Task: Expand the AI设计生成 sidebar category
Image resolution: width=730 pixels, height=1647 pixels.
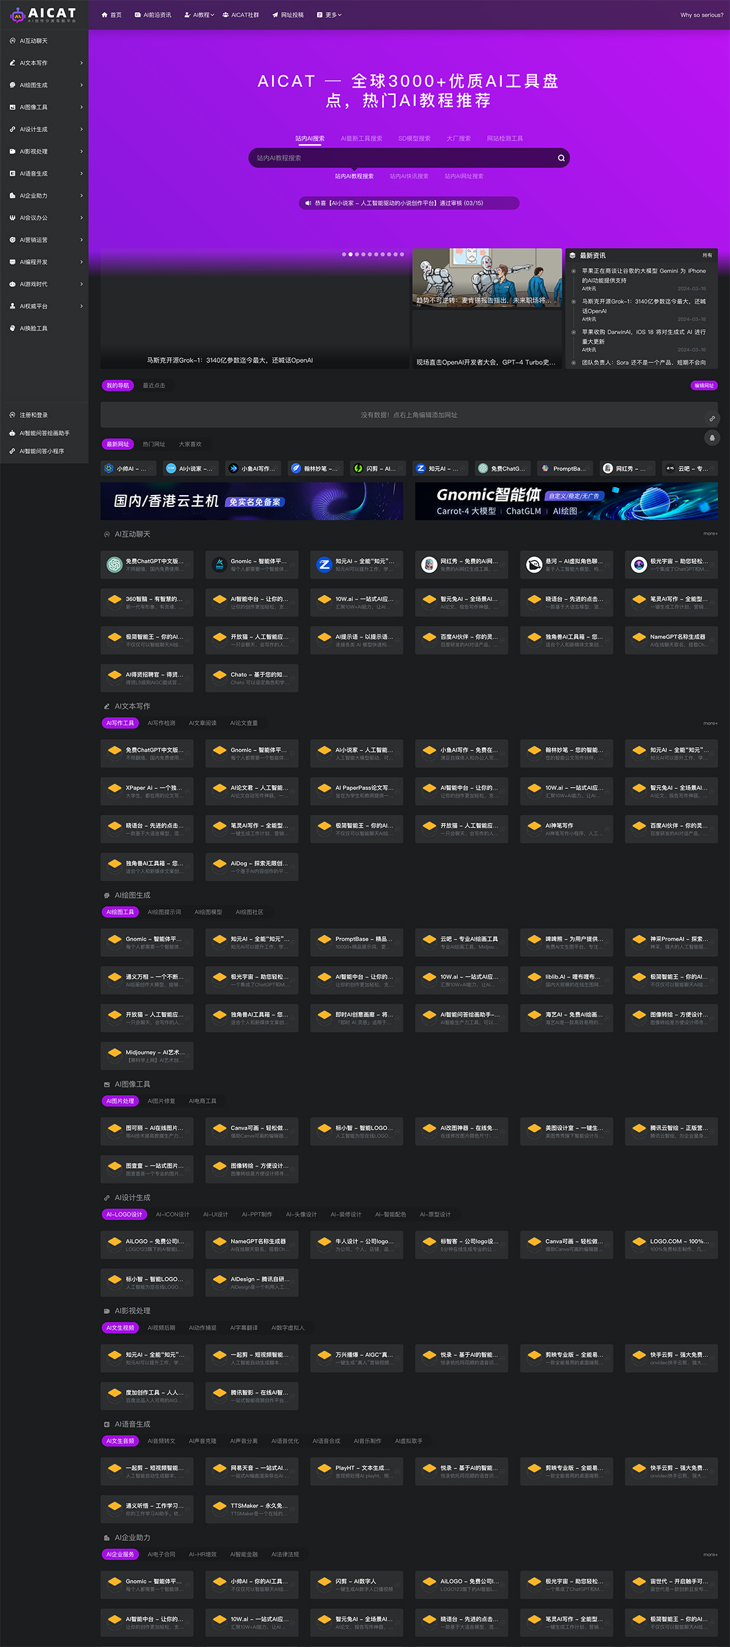Action: pyautogui.click(x=82, y=129)
